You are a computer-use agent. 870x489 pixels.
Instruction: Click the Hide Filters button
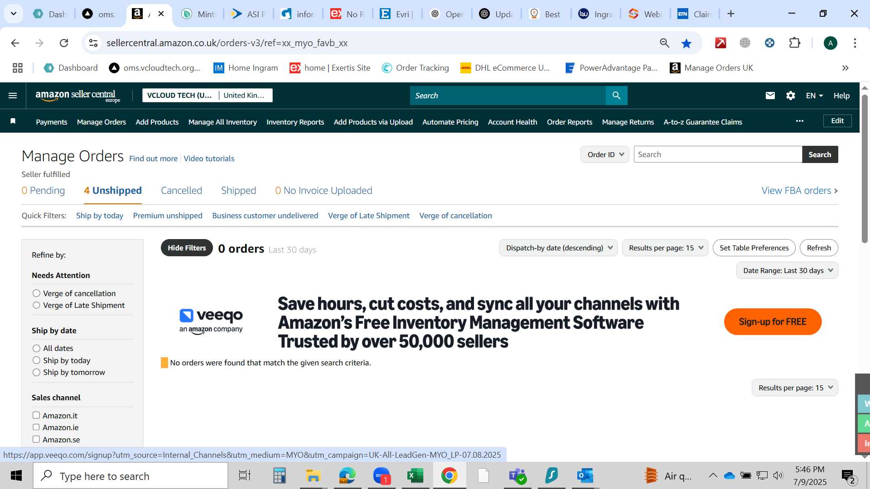[x=187, y=248]
